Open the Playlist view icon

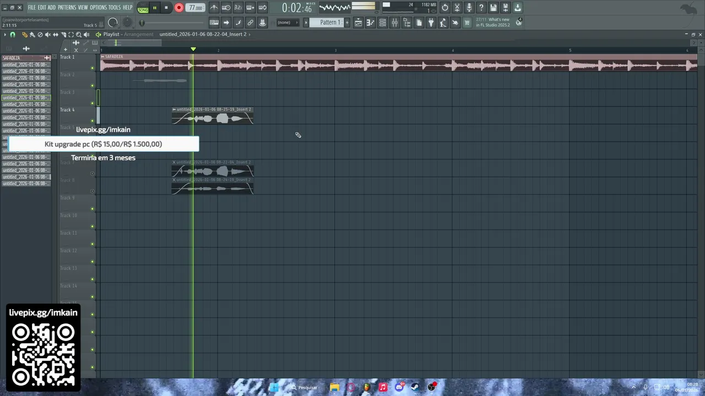pyautogui.click(x=358, y=23)
